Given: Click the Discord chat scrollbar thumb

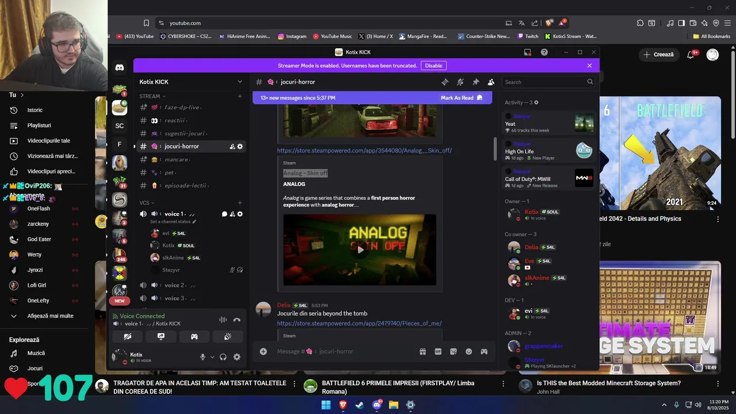Looking at the screenshot, I should 495,149.
